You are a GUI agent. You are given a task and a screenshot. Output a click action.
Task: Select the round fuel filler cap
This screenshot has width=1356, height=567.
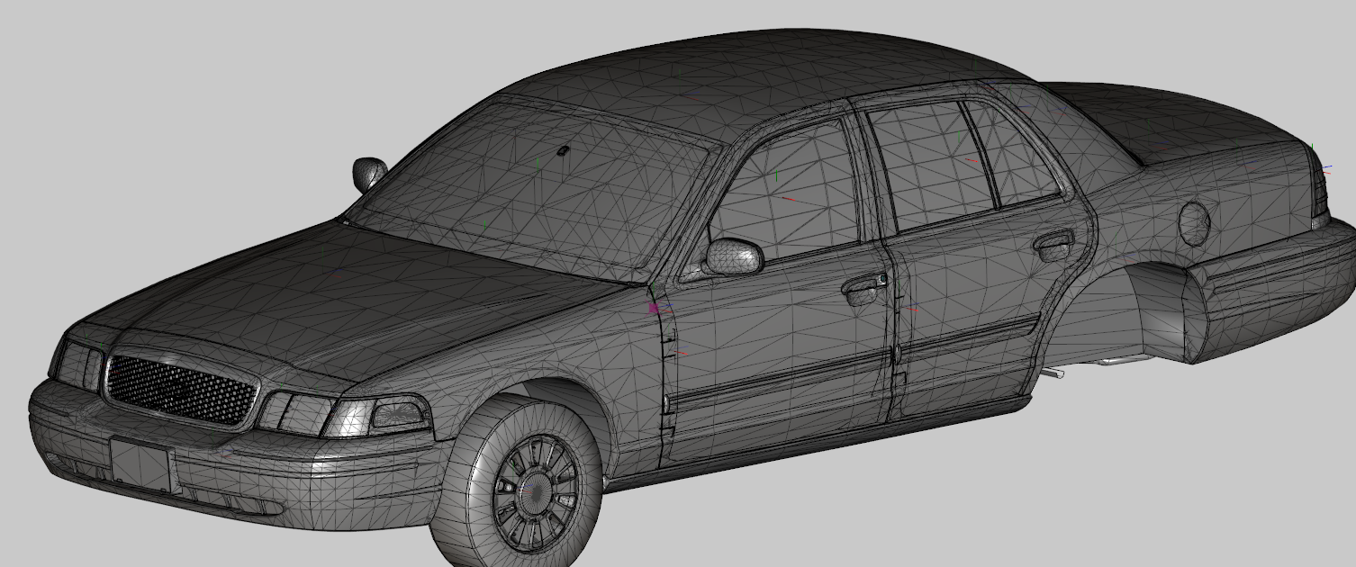(1194, 223)
